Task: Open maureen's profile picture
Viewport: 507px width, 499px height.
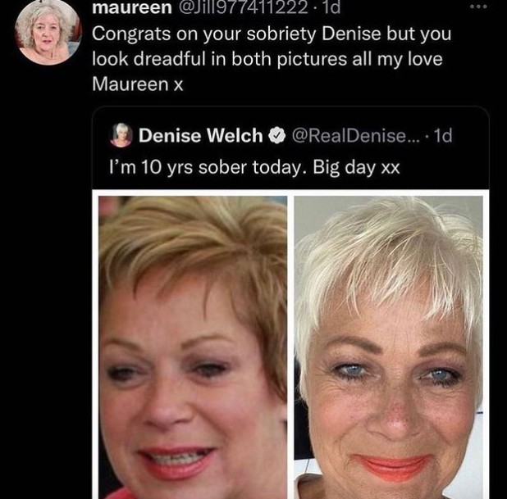Action: [48, 31]
